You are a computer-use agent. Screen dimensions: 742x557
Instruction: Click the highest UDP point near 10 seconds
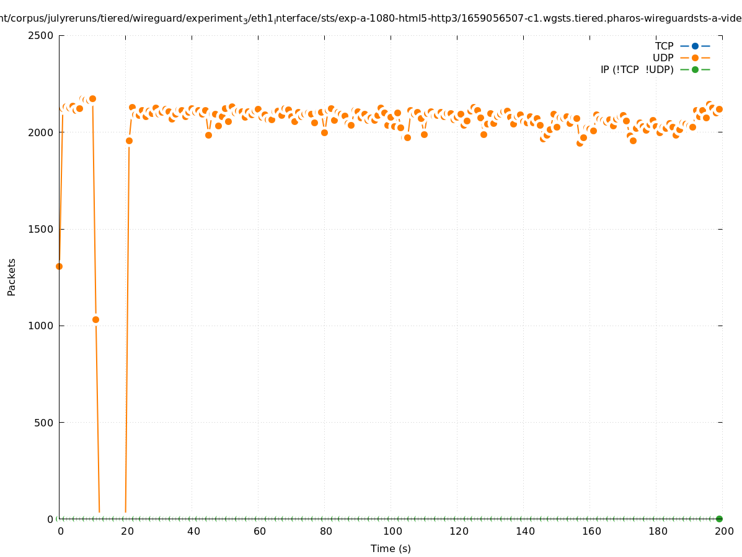(x=92, y=98)
